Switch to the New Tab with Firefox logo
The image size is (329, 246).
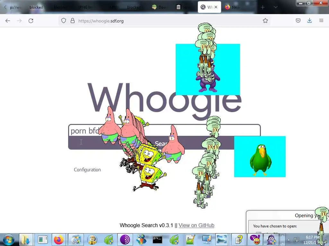point(233,7)
